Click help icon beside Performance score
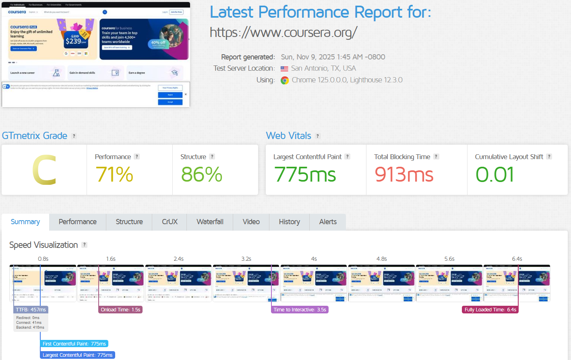The image size is (571, 360). click(x=137, y=157)
